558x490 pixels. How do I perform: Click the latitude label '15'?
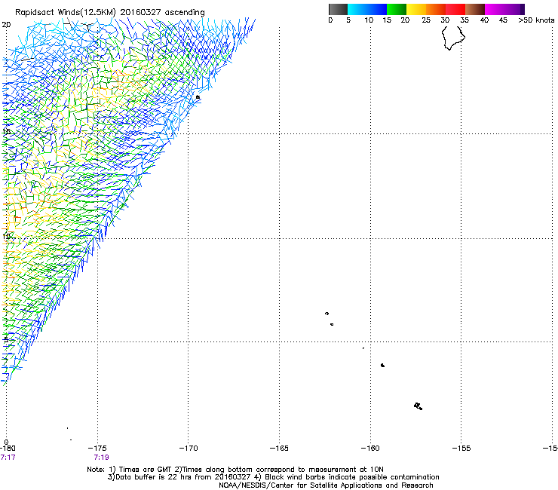pyautogui.click(x=6, y=132)
